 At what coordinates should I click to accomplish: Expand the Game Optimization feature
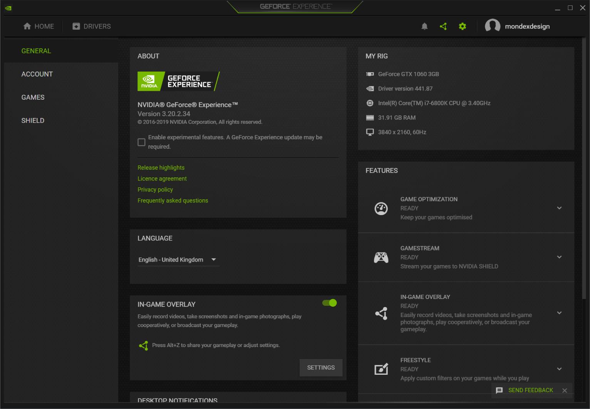(x=560, y=208)
